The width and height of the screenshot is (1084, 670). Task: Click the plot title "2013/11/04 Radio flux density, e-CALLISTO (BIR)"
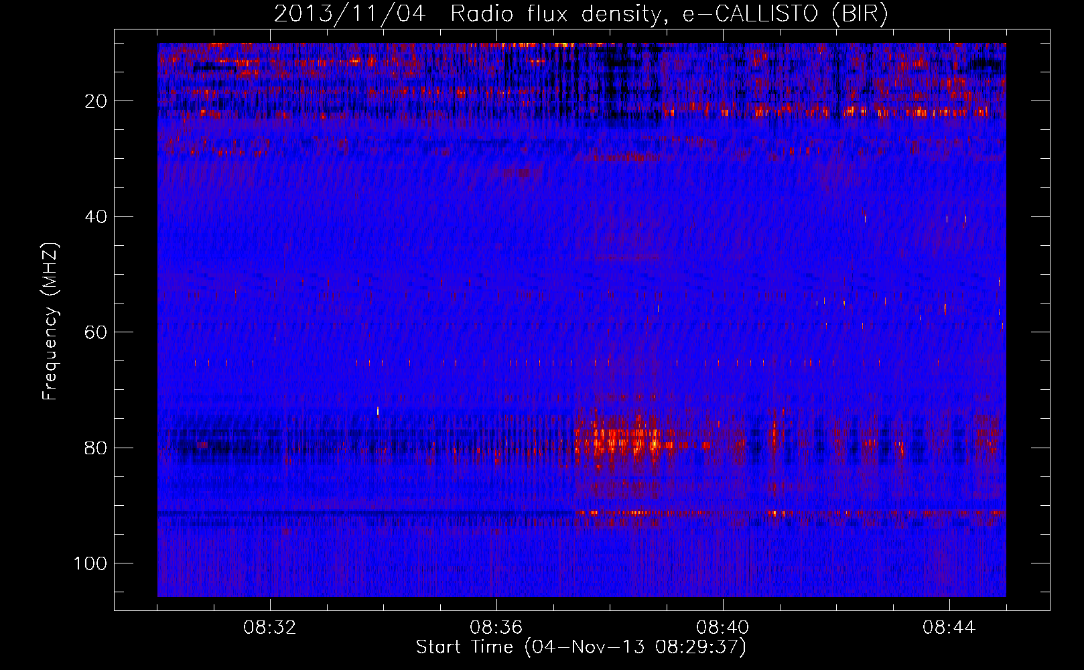click(x=581, y=13)
